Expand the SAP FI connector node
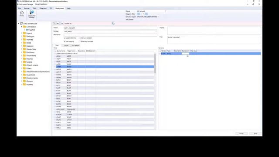279x157 pixels. [25, 30]
